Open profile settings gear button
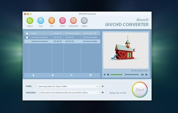 pos(103,86)
